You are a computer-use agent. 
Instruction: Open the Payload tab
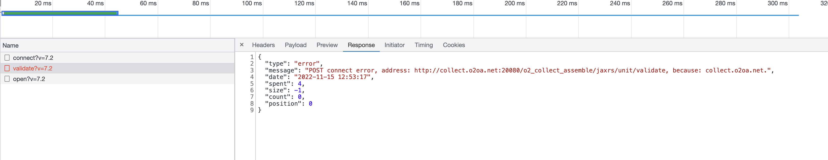click(295, 45)
